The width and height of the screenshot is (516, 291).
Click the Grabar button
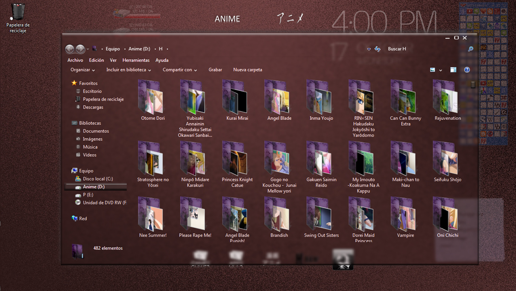tap(215, 70)
